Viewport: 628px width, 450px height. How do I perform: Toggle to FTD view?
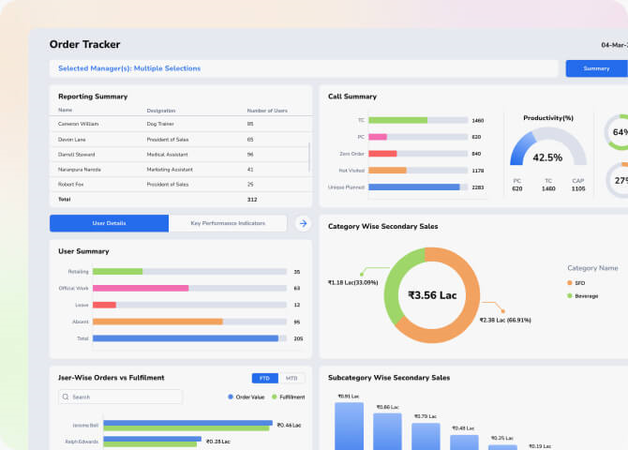(x=264, y=378)
